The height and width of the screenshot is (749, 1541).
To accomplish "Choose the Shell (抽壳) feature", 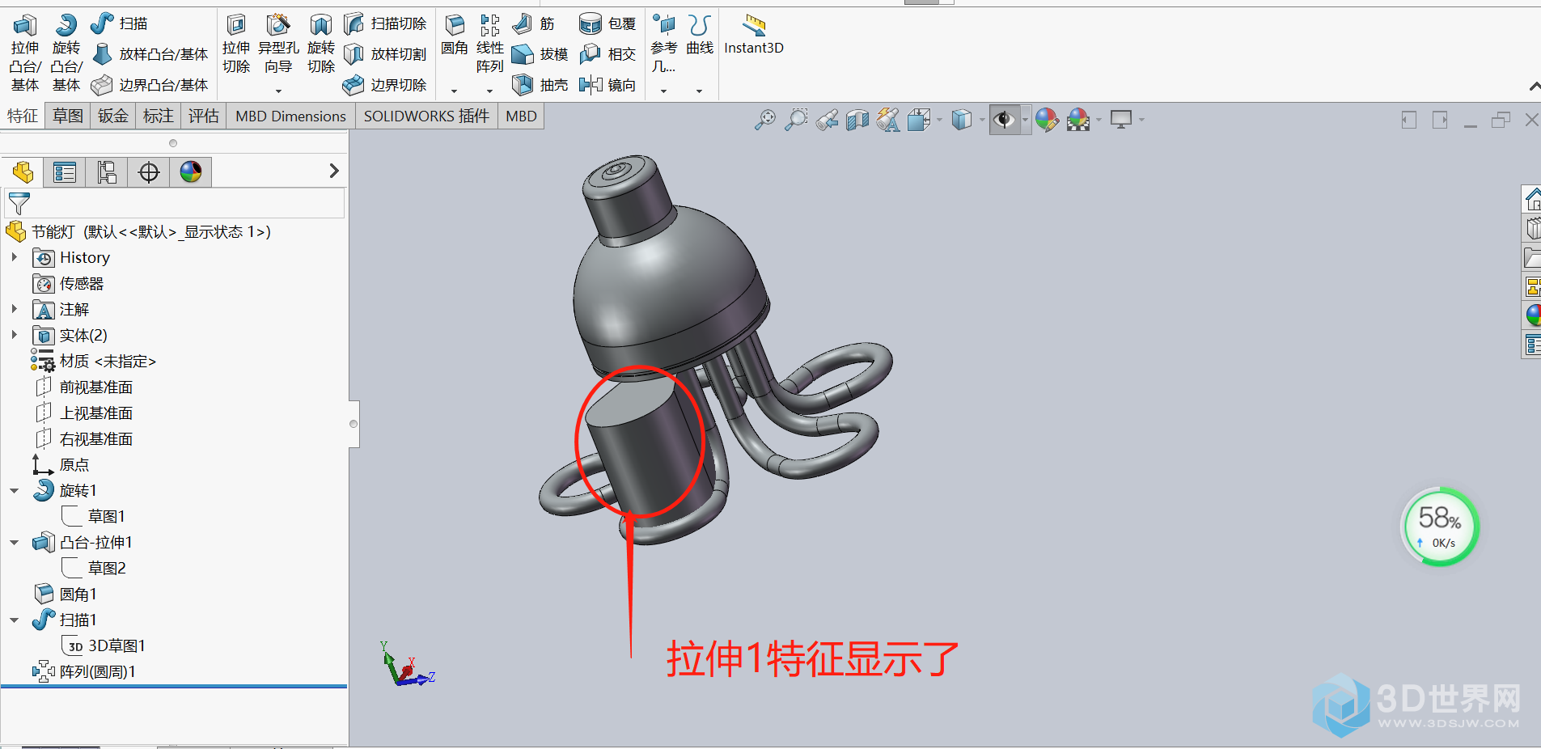I will [540, 85].
